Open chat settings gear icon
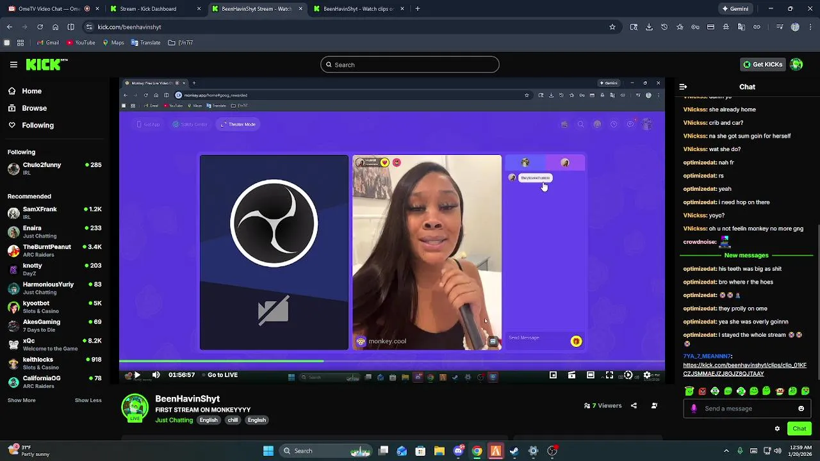820x461 pixels. (x=777, y=429)
